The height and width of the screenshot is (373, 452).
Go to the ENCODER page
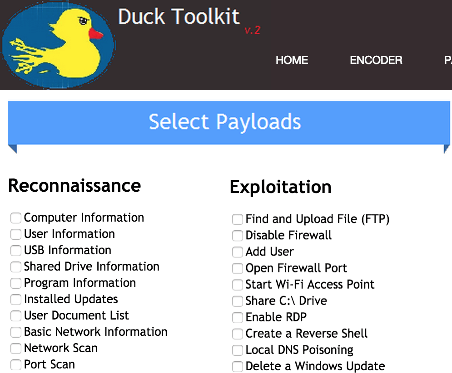[376, 60]
